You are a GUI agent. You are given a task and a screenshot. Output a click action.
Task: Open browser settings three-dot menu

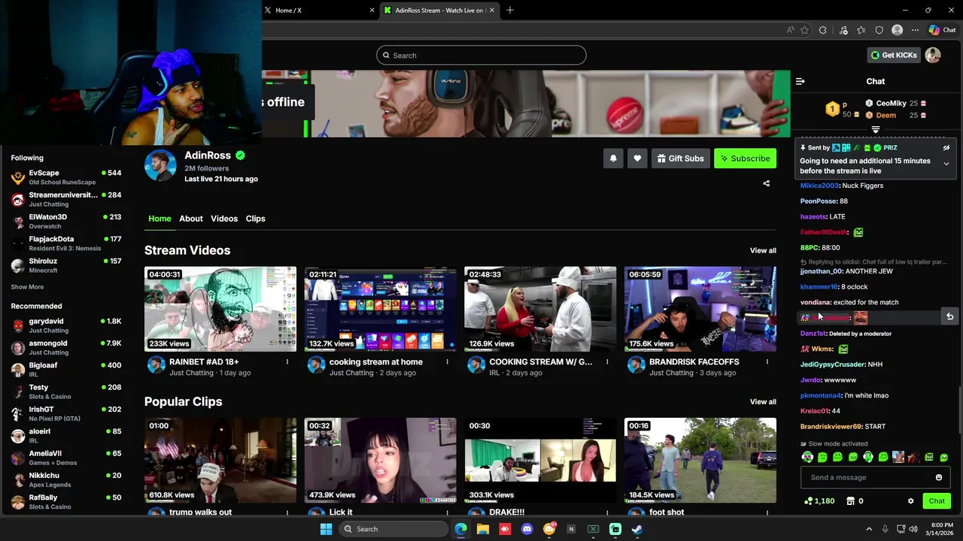click(915, 31)
